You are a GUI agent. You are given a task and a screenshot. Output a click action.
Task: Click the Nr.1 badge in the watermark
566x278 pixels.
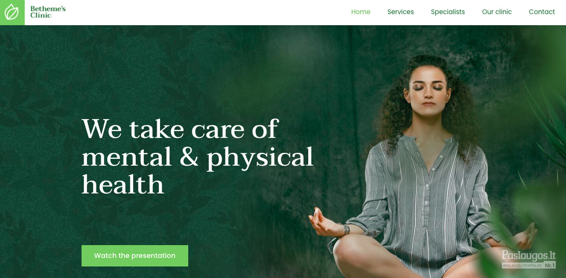549,265
